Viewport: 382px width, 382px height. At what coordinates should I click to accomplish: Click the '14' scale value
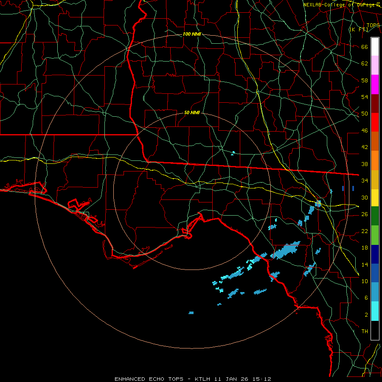point(365,264)
